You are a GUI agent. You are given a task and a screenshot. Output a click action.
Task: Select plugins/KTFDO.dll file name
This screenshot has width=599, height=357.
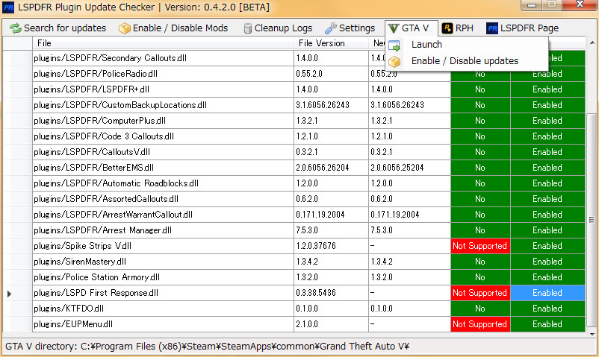point(69,309)
